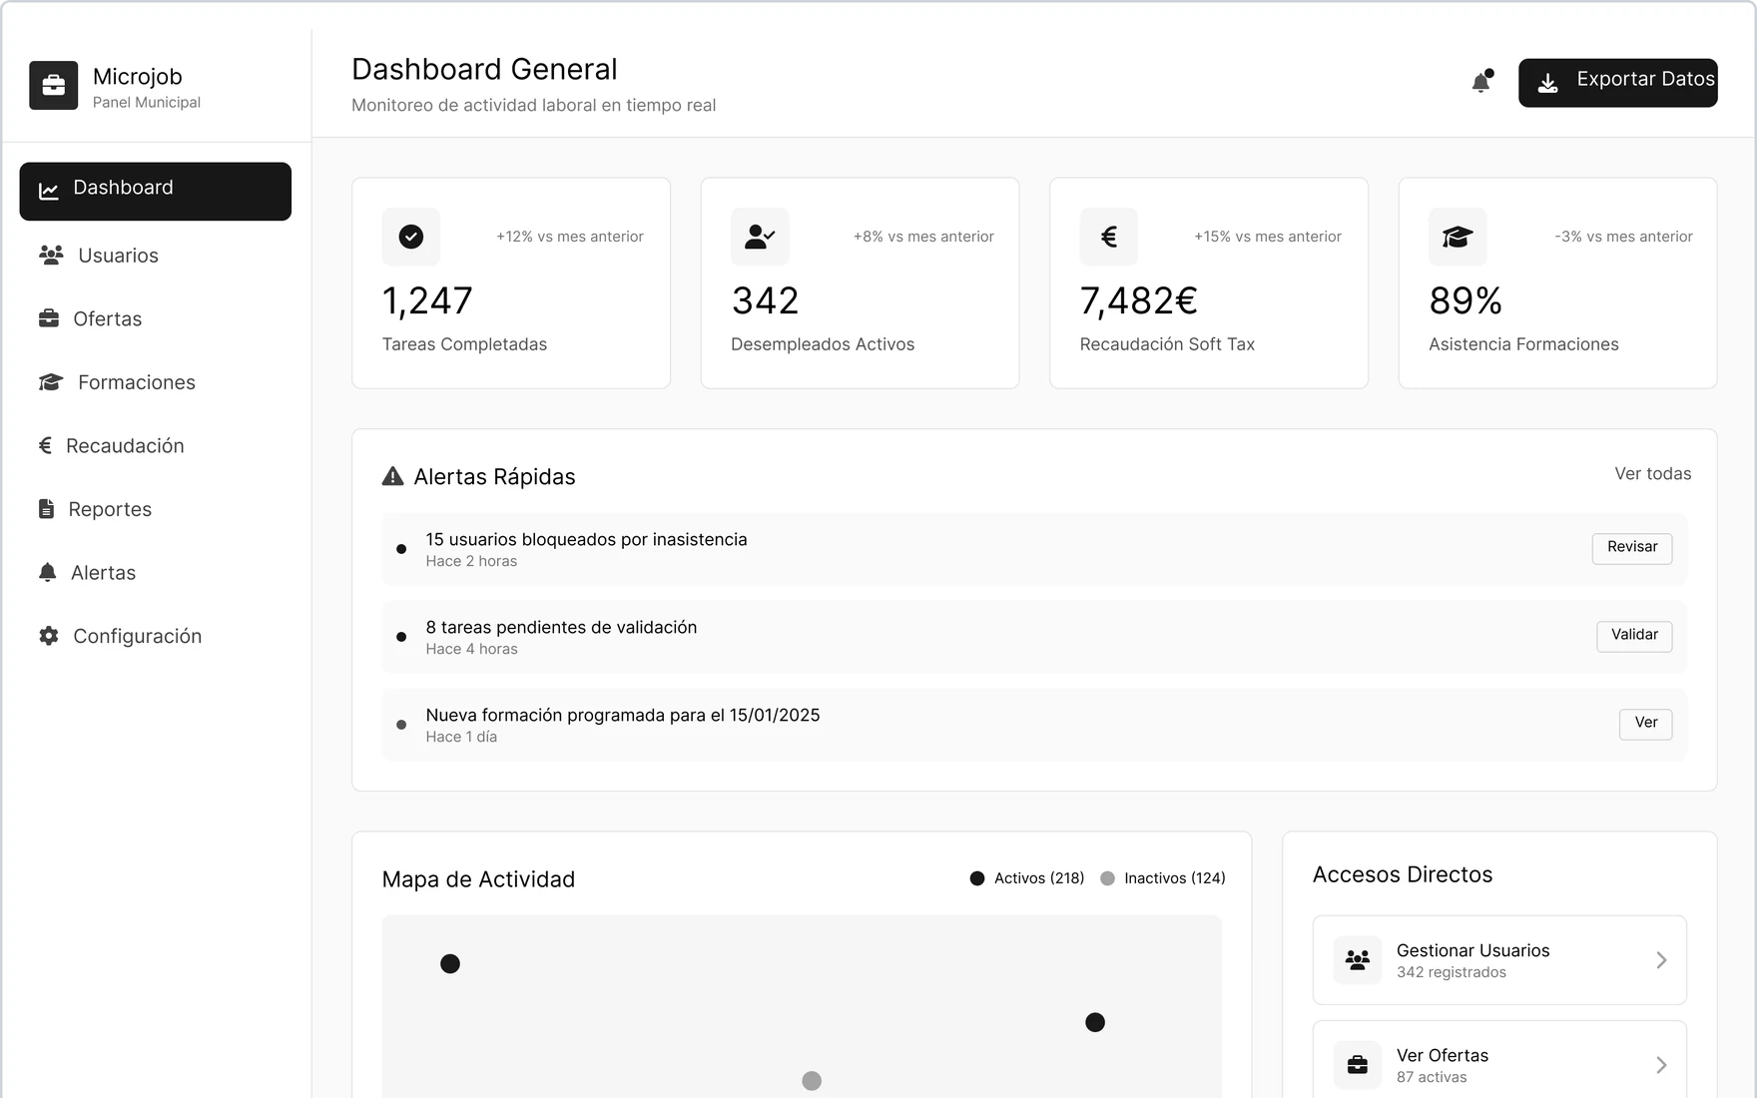Click Validar for pending tasks alert
Image resolution: width=1757 pixels, height=1098 pixels.
tap(1634, 636)
